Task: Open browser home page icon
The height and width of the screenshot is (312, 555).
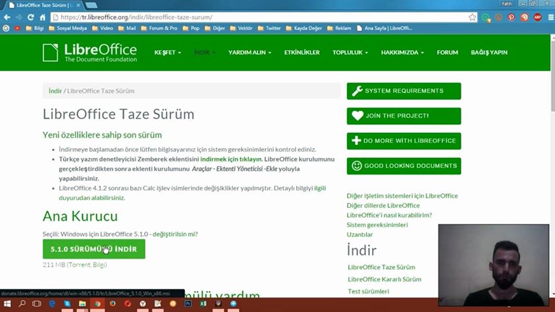Action: [43, 17]
